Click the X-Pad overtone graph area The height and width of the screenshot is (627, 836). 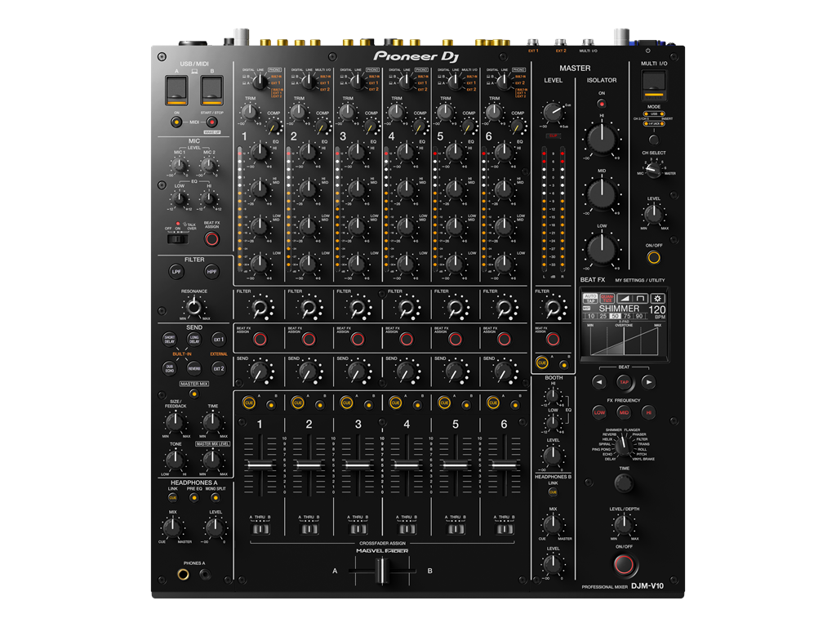624,341
